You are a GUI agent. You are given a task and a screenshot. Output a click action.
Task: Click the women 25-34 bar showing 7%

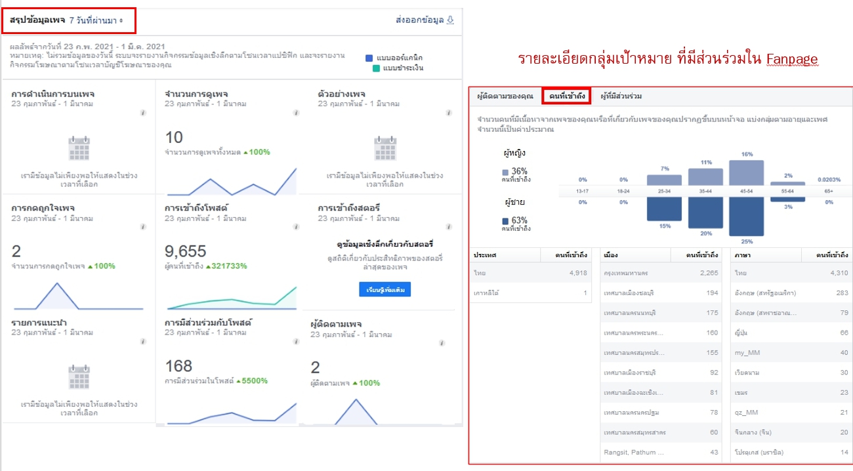coord(664,180)
